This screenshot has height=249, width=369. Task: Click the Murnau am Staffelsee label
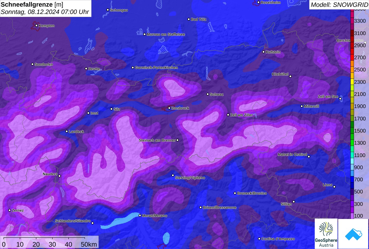click(x=166, y=35)
